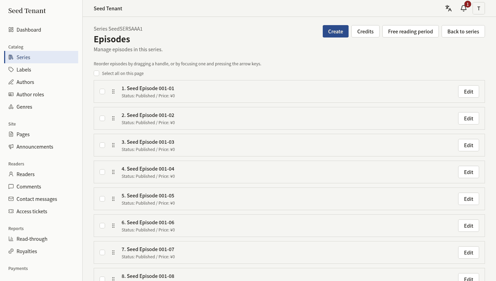Click Back to series button
This screenshot has width=496, height=281.
[x=463, y=31]
